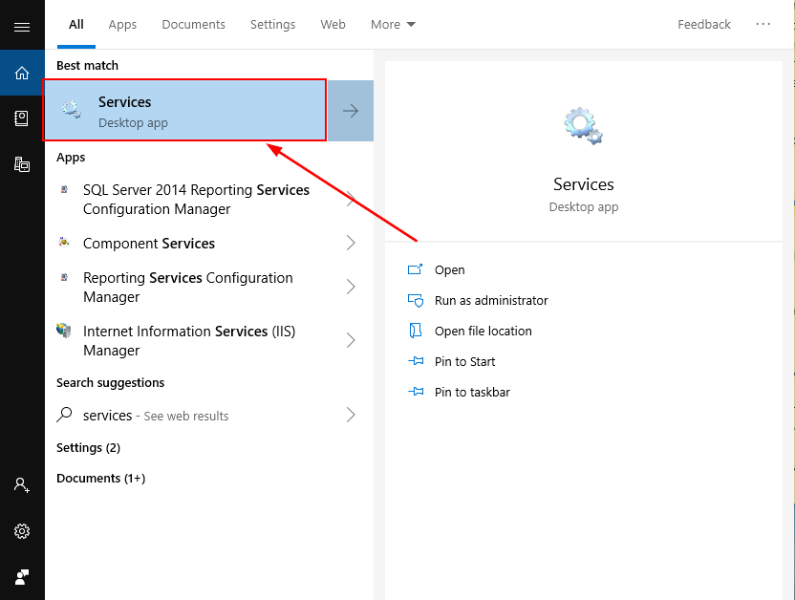Expand the services web results chevron

tap(351, 415)
